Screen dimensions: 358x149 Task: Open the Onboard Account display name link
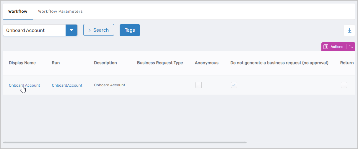pos(25,85)
